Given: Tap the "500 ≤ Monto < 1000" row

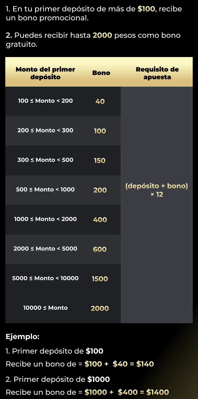Looking at the screenshot, I should [x=45, y=190].
